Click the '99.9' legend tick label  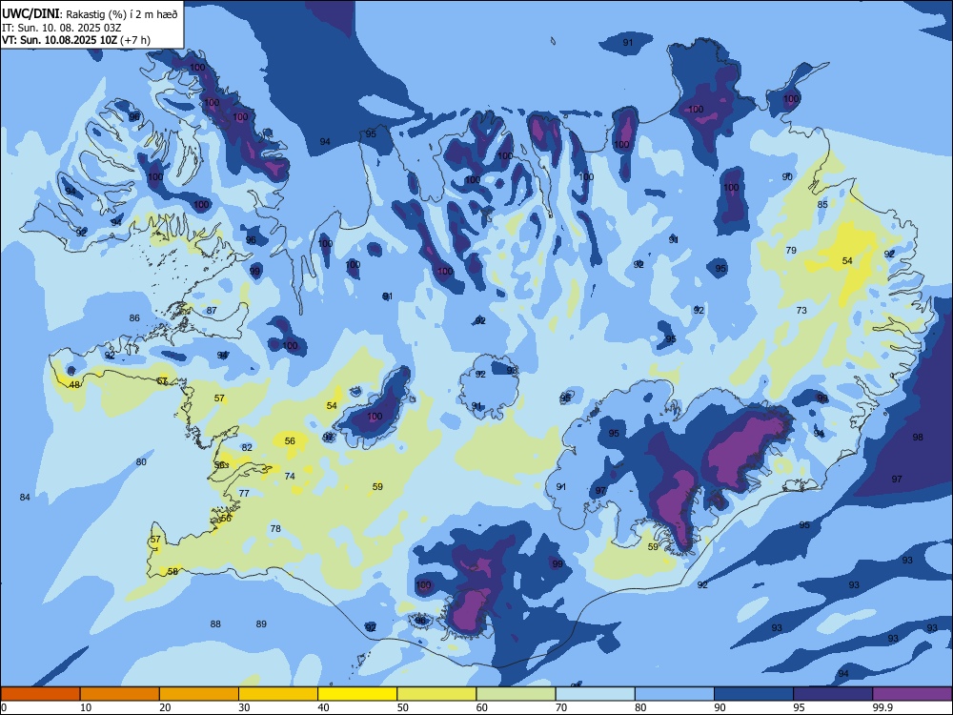click(x=882, y=707)
